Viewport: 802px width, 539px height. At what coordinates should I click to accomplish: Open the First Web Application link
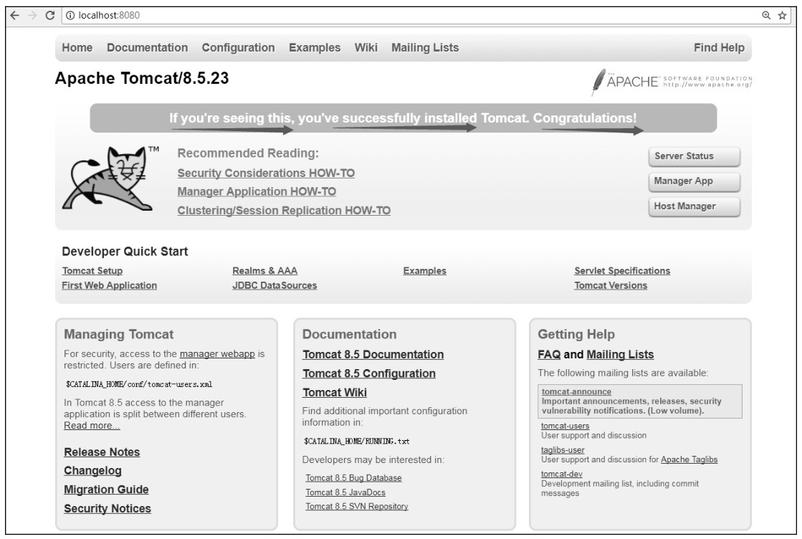pos(110,285)
